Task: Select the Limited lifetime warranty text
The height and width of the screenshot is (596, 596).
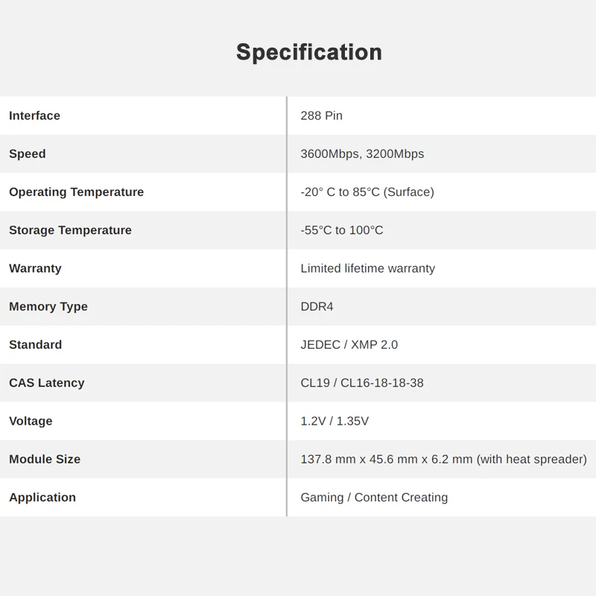Action: click(x=367, y=268)
